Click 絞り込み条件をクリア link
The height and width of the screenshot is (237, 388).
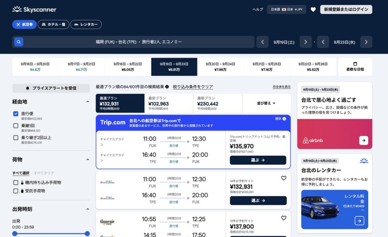[193, 87]
